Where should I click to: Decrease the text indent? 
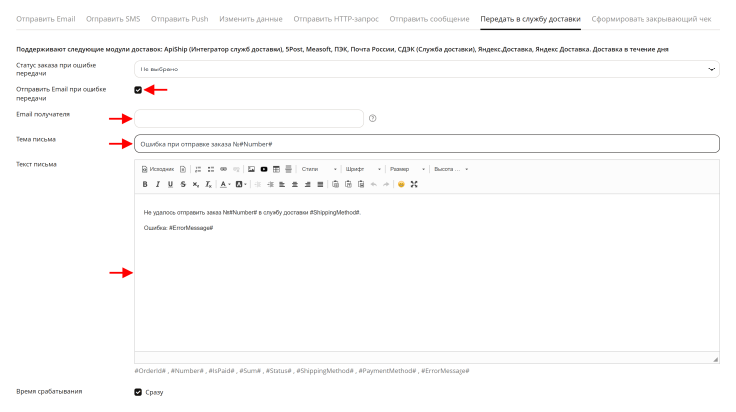pos(258,184)
